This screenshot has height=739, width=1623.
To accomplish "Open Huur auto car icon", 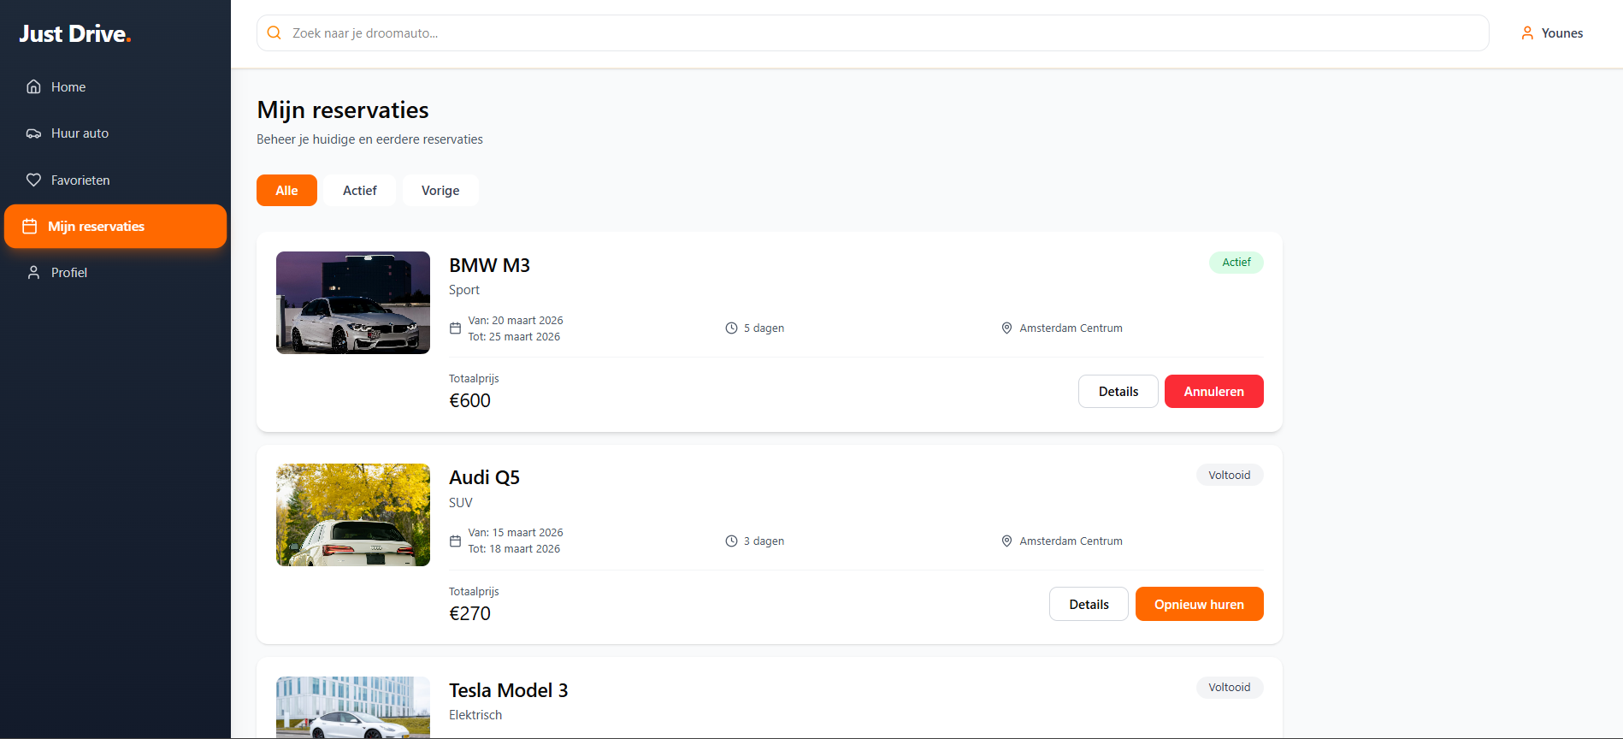I will pyautogui.click(x=33, y=133).
